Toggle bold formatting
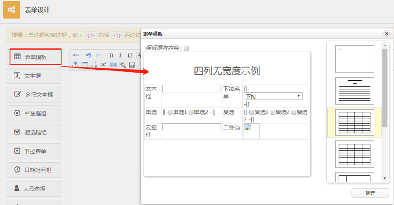 click(111, 55)
